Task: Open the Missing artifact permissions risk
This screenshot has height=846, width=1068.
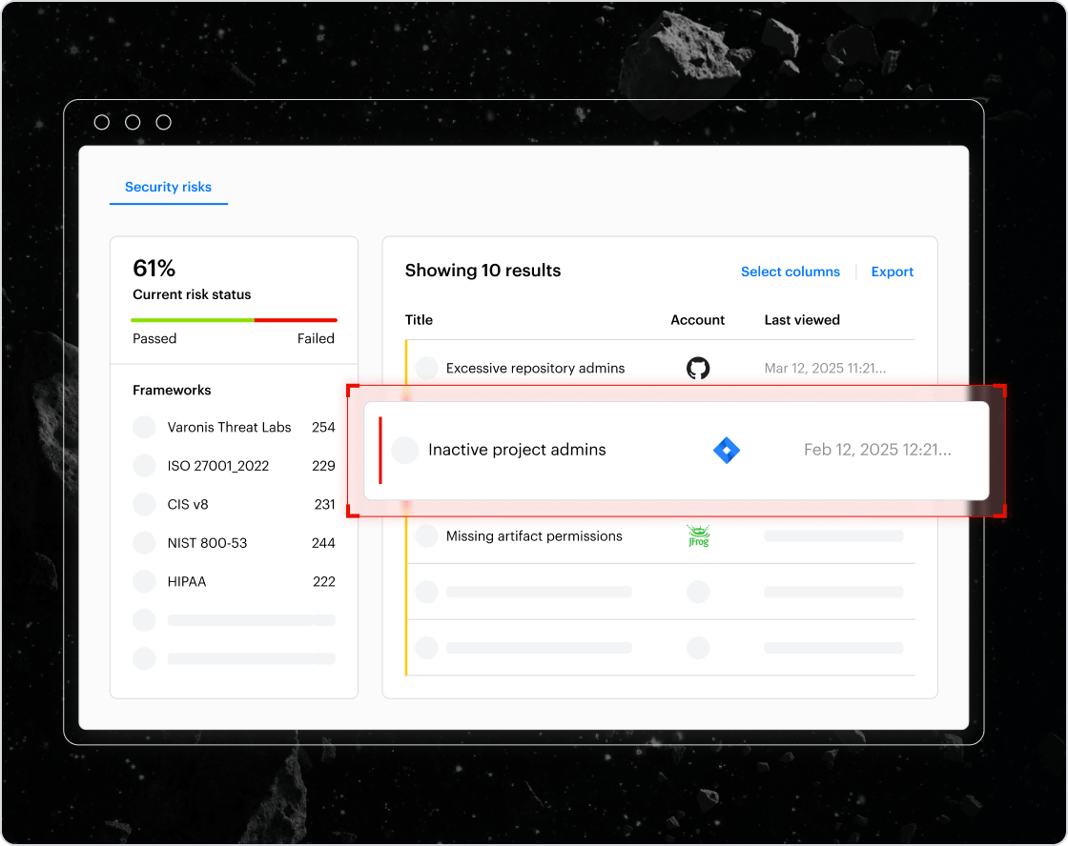Action: 534,536
